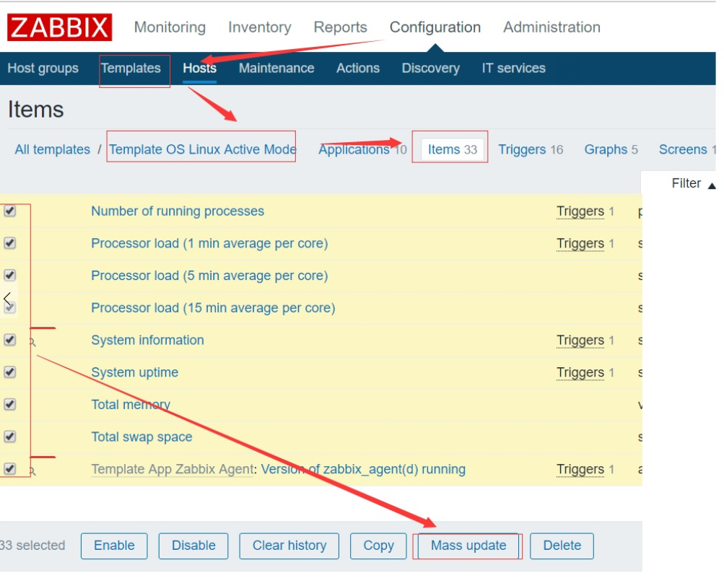Click the Clear history button
This screenshot has height=578, width=724.
click(289, 546)
